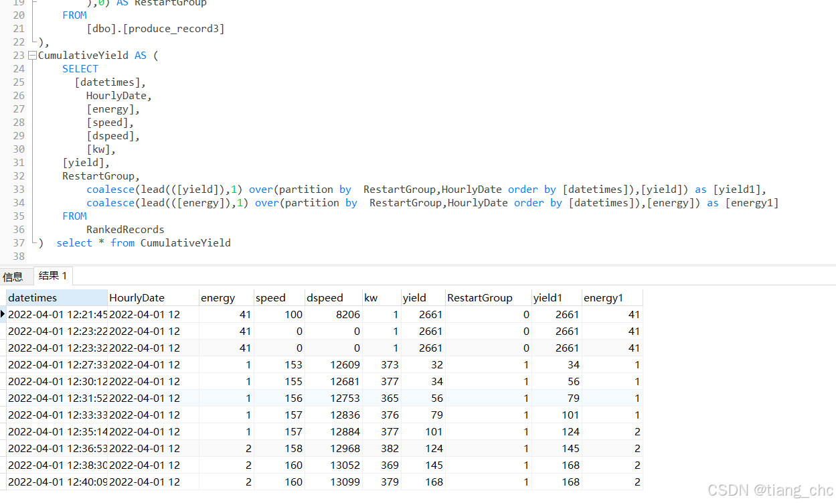Click the energy1 column header

coord(612,298)
